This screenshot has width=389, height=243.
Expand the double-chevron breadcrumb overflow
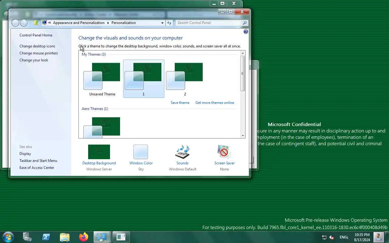point(50,23)
